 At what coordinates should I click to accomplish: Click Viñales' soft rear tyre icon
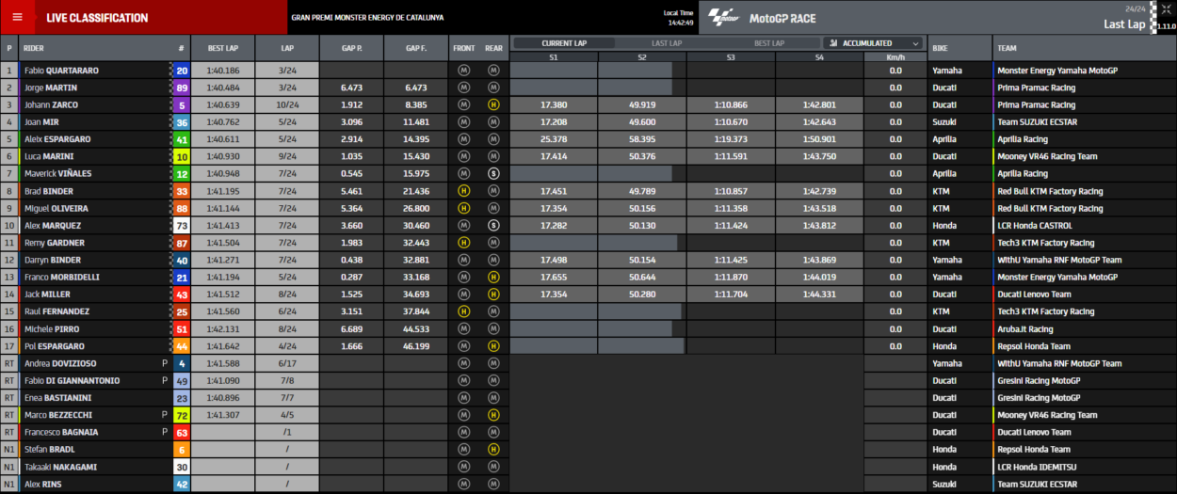(x=493, y=174)
